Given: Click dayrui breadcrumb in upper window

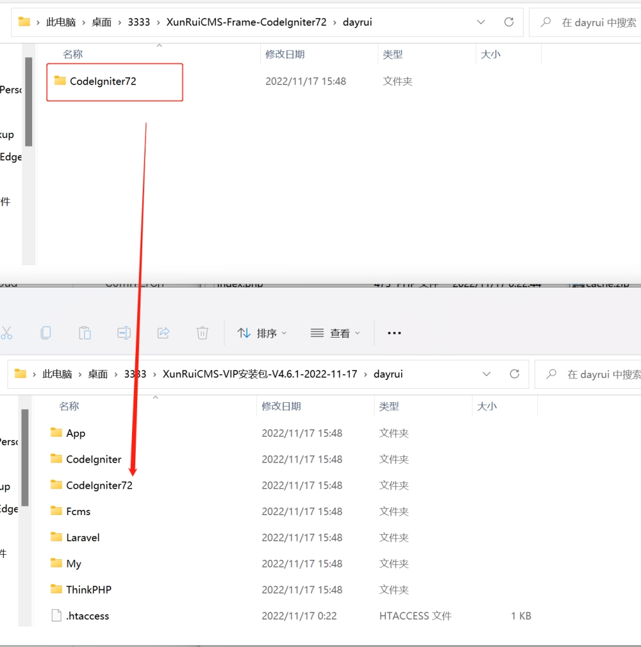Looking at the screenshot, I should coord(357,22).
